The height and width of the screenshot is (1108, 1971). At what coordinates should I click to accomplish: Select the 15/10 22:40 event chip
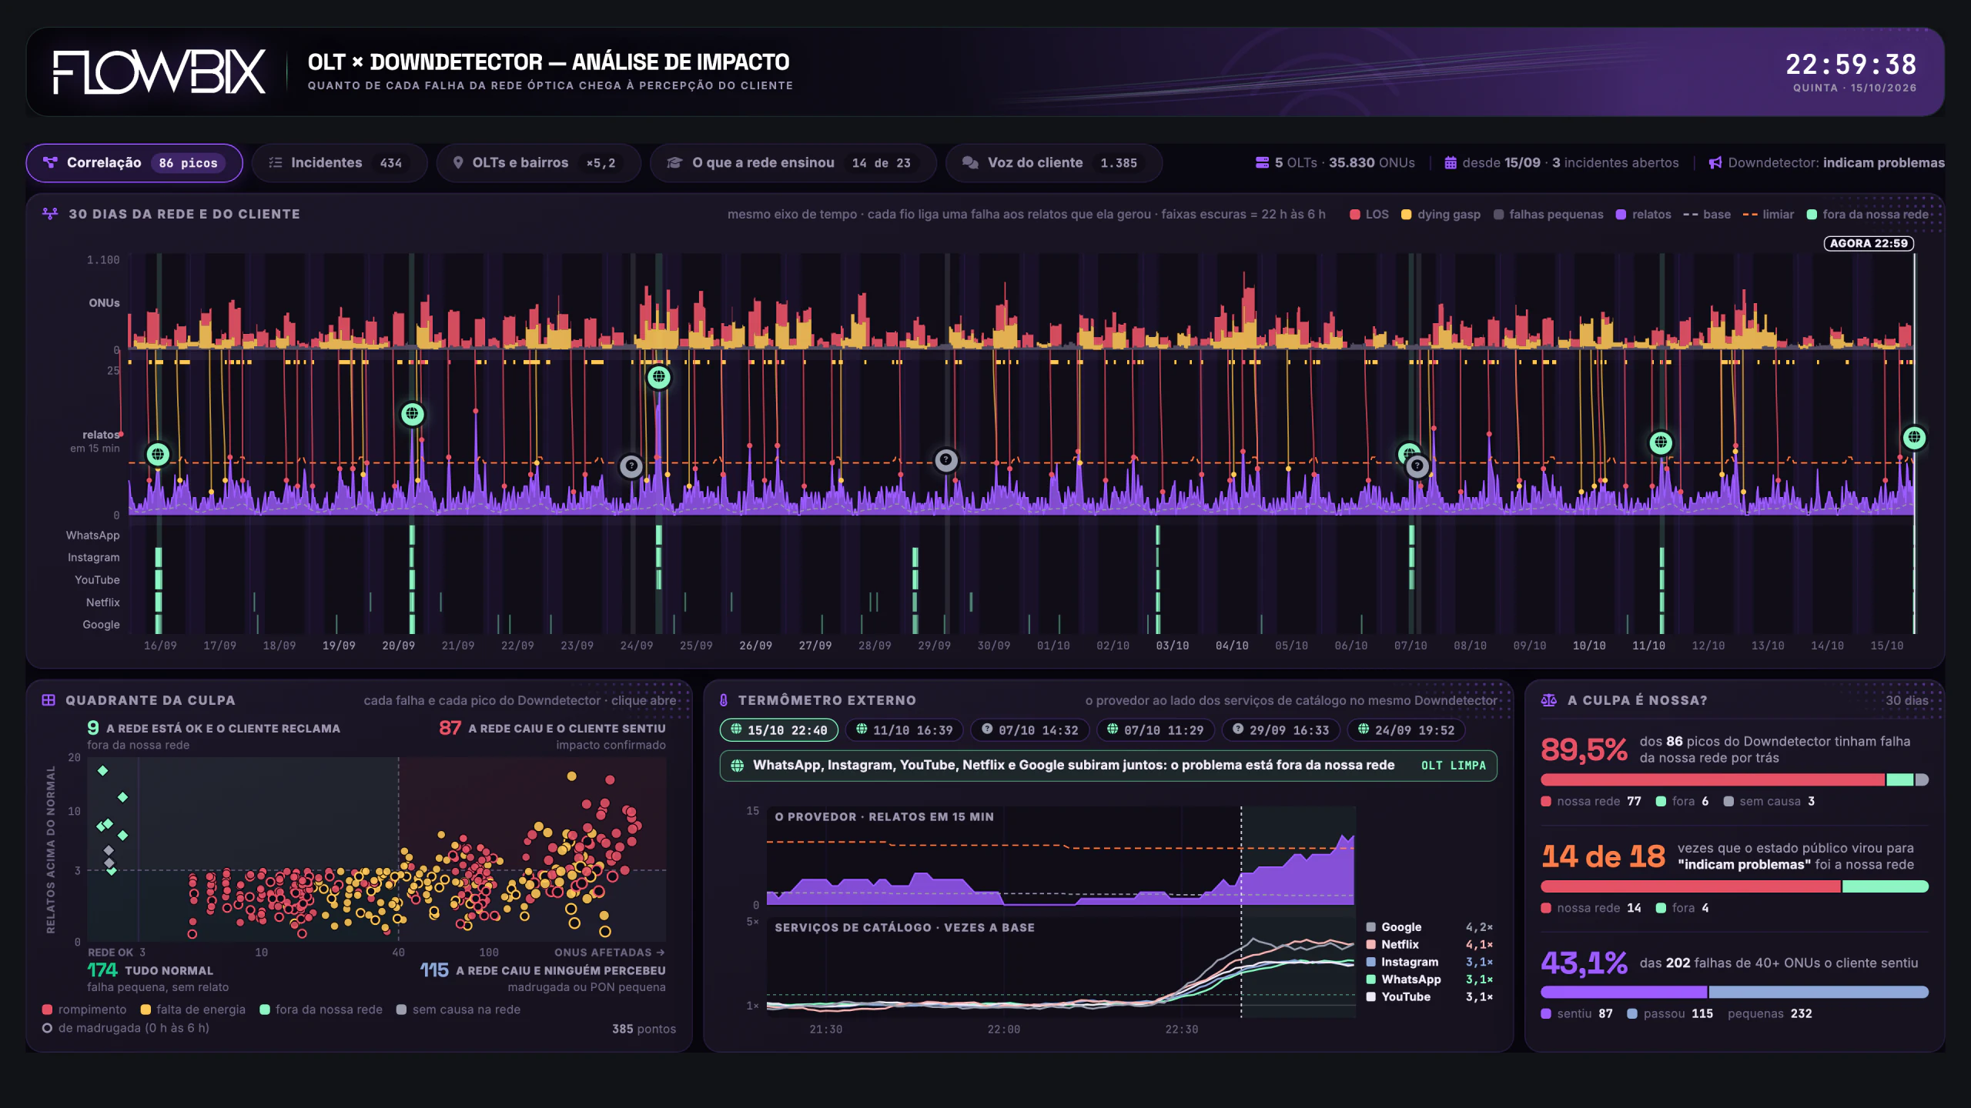tap(779, 730)
